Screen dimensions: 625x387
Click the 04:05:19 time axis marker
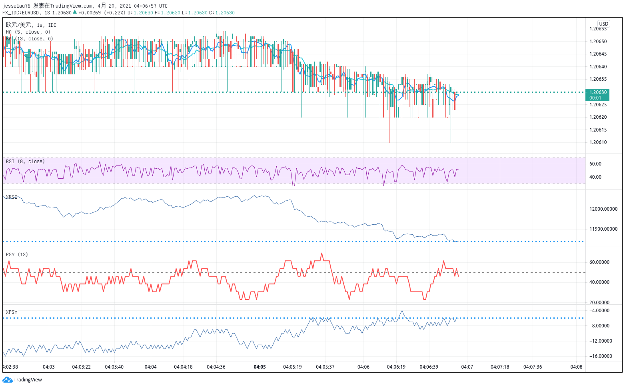pos(292,367)
